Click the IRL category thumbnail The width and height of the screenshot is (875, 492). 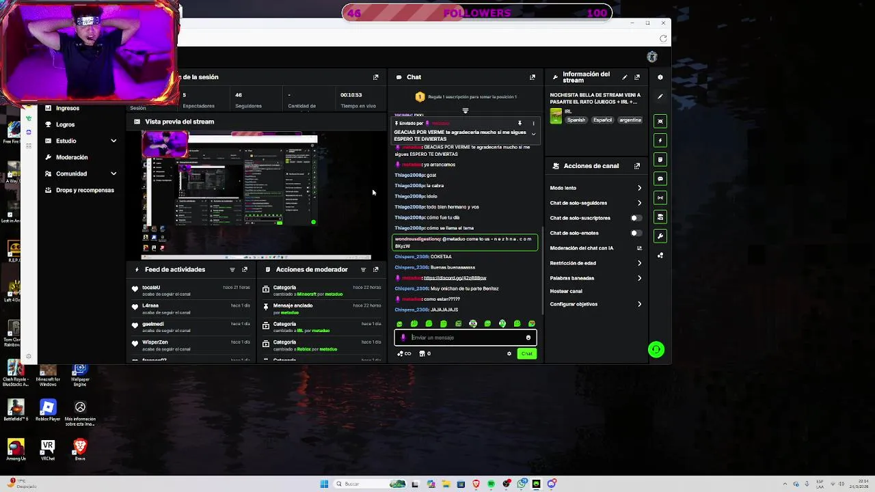click(x=556, y=116)
